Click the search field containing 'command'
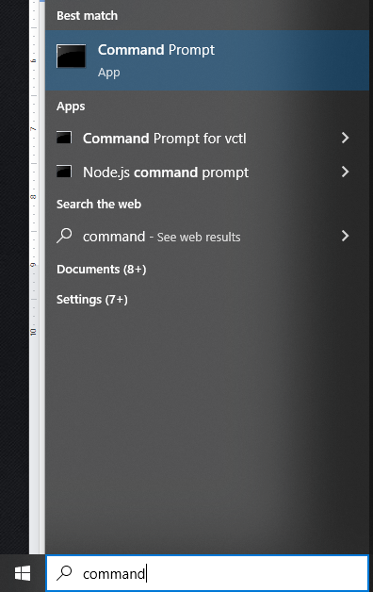The image size is (373, 592). 207,573
